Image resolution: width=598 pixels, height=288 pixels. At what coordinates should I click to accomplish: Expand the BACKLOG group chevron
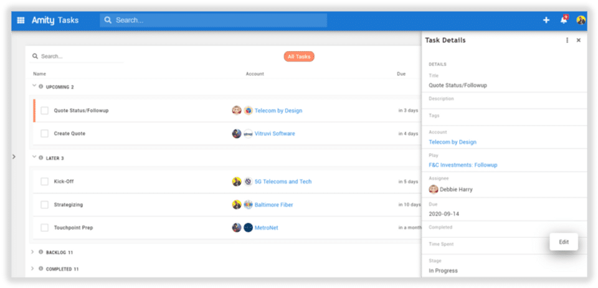point(32,252)
